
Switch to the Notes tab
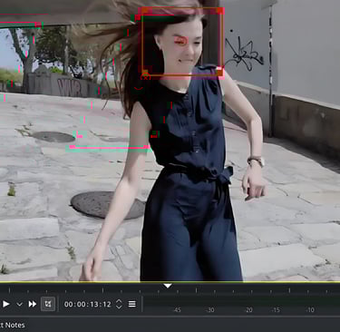pos(13,325)
